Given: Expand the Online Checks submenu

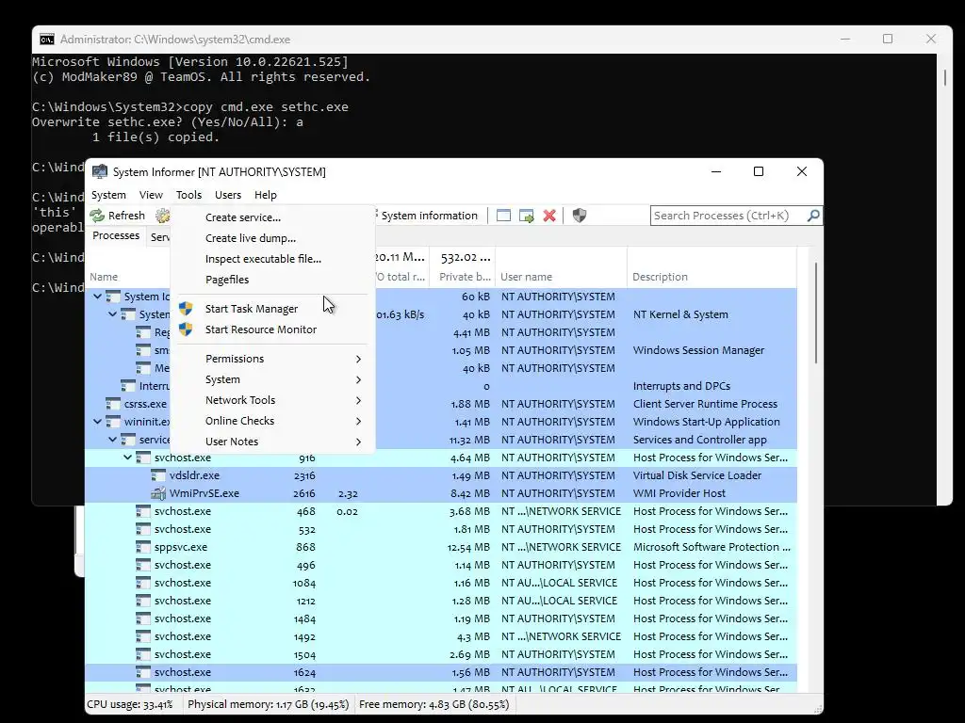Looking at the screenshot, I should [272, 421].
